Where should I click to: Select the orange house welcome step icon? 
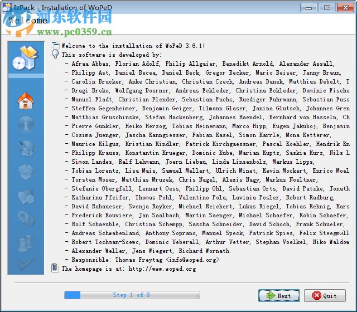coord(26,101)
